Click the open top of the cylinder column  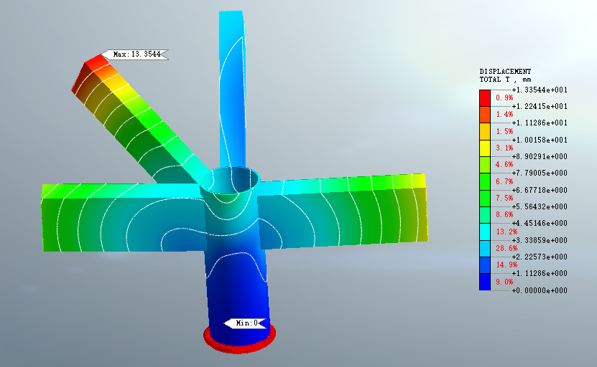tap(229, 181)
